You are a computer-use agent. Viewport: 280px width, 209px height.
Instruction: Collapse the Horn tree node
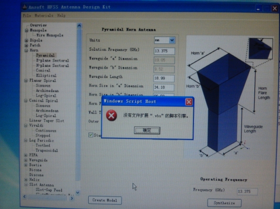coord(26,51)
